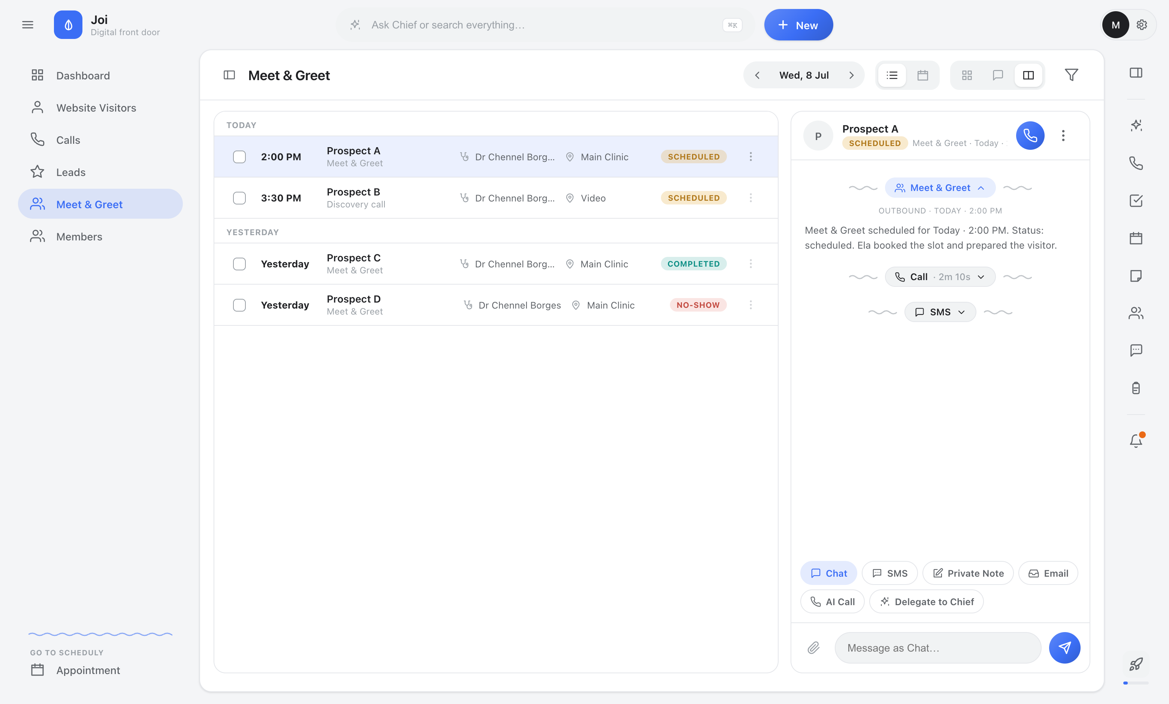Open people icon in right rail
The image size is (1169, 704).
1136,313
